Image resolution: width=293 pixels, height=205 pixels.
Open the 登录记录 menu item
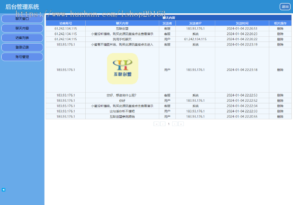click(22, 47)
